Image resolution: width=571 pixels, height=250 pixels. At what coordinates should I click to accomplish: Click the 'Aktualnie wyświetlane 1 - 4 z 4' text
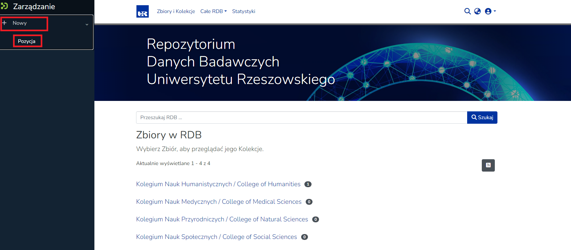coord(173,163)
